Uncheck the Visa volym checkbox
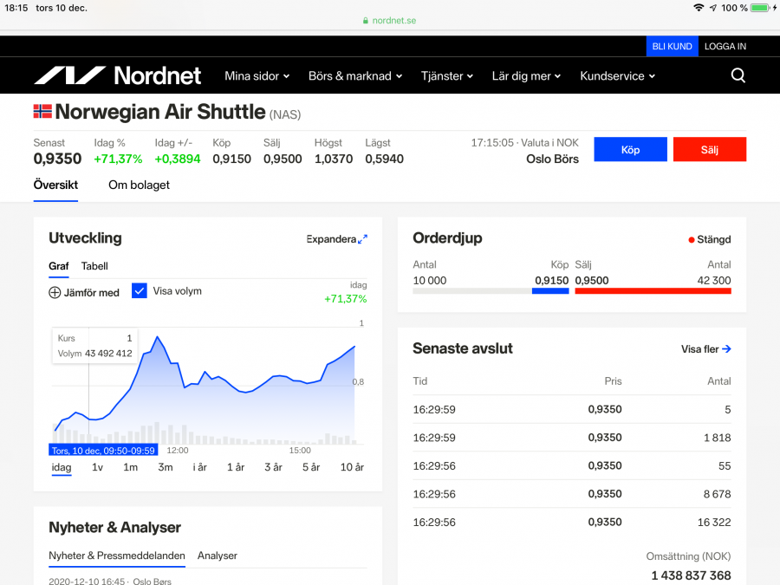Image resolution: width=780 pixels, height=585 pixels. pyautogui.click(x=140, y=291)
